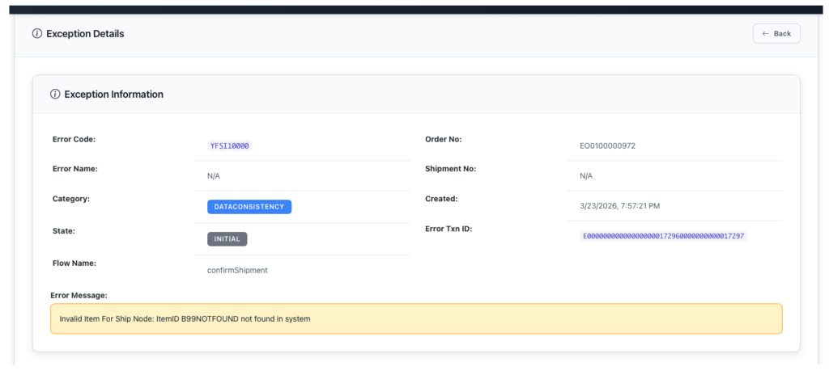The width and height of the screenshot is (829, 375).
Task: Select the Error Txn ID code value
Action: click(663, 236)
